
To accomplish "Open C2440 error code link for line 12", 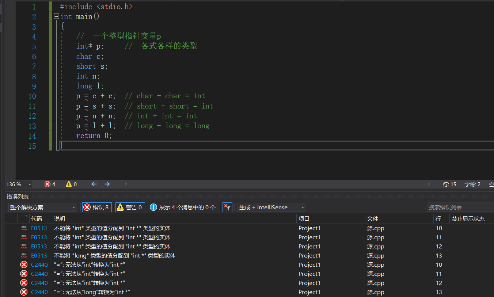I will point(39,283).
